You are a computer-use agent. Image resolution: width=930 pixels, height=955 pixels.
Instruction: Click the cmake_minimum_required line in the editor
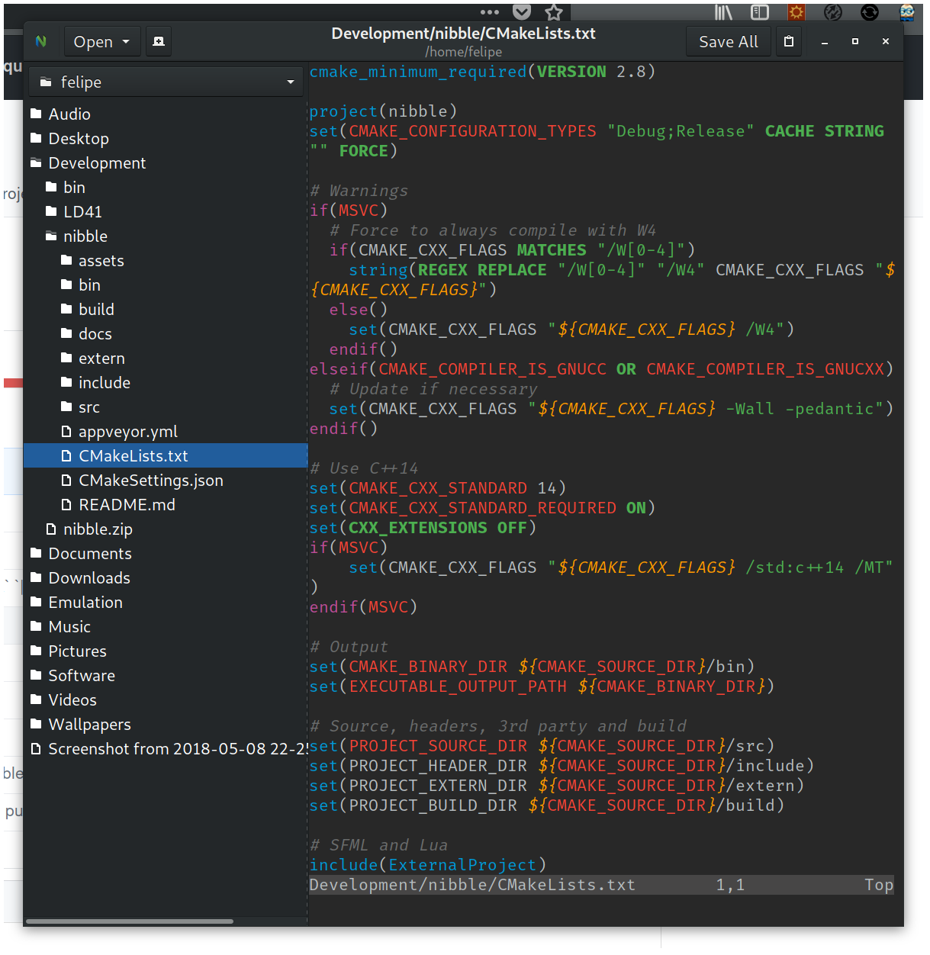pos(482,72)
